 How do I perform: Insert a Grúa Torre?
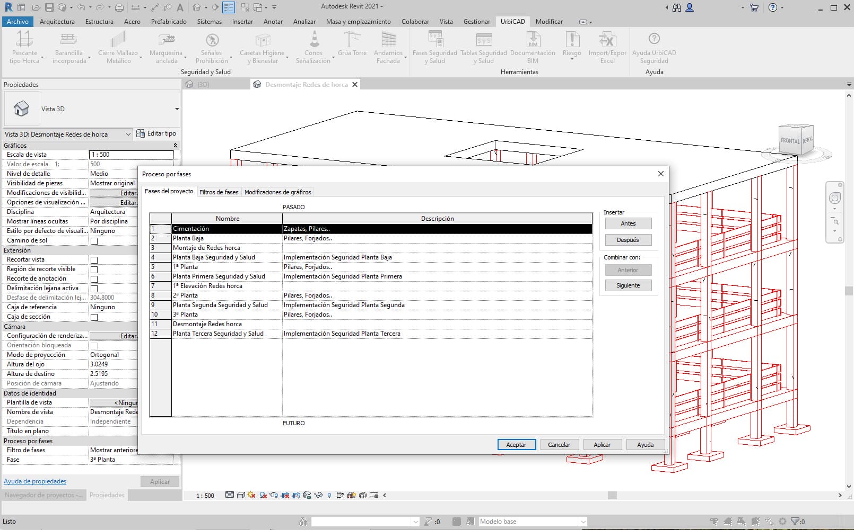tap(352, 43)
